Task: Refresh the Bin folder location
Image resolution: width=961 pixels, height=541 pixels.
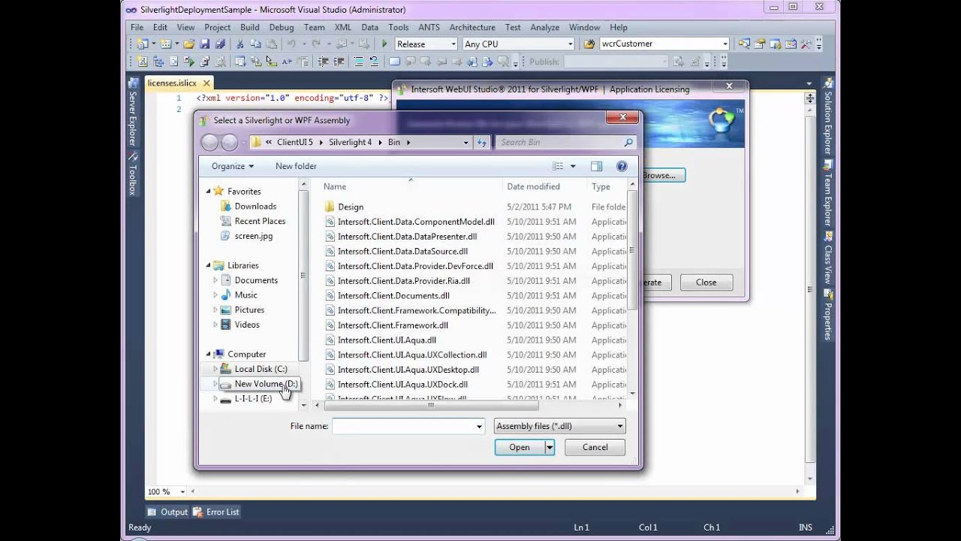Action: [x=483, y=142]
